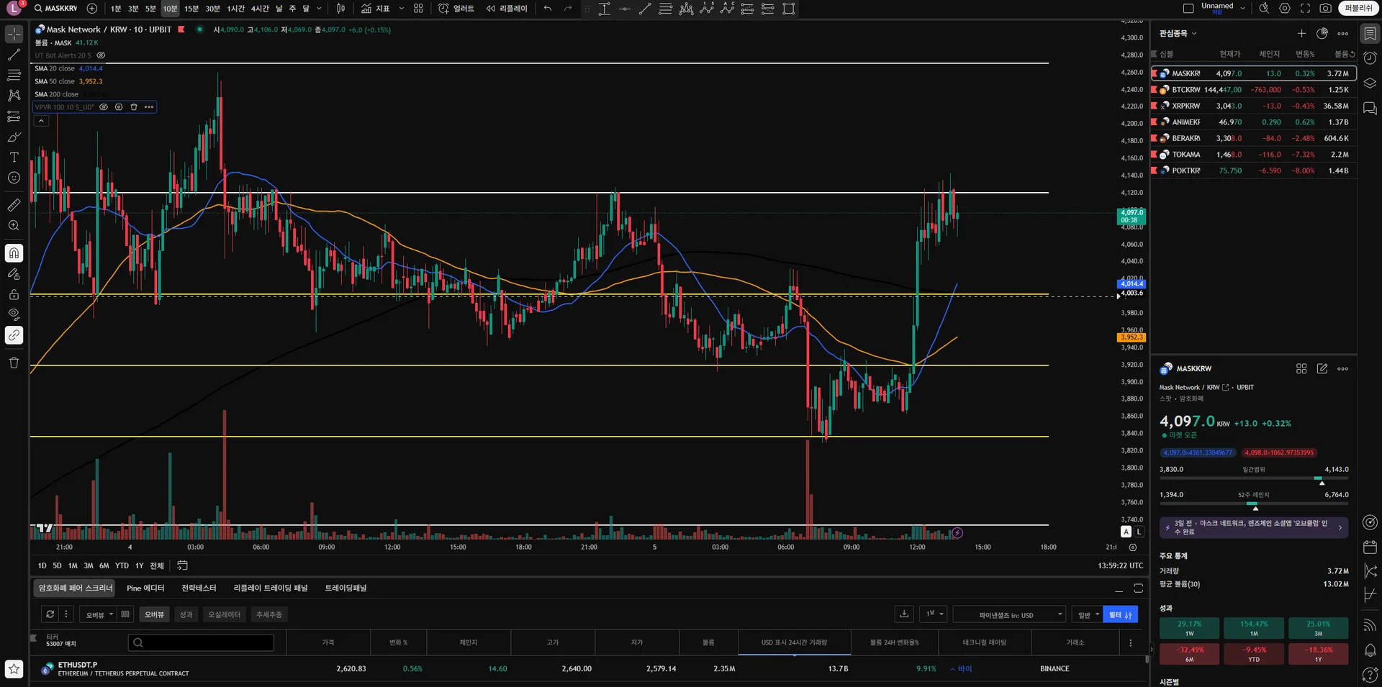The image size is (1382, 687).
Task: Toggle visibility of UT Bot Alerts indicator
Action: [x=101, y=55]
